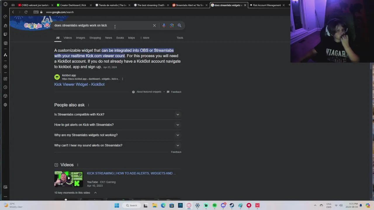Open KICK STREAMING how to add alerts link
374x210 pixels.
[131, 173]
